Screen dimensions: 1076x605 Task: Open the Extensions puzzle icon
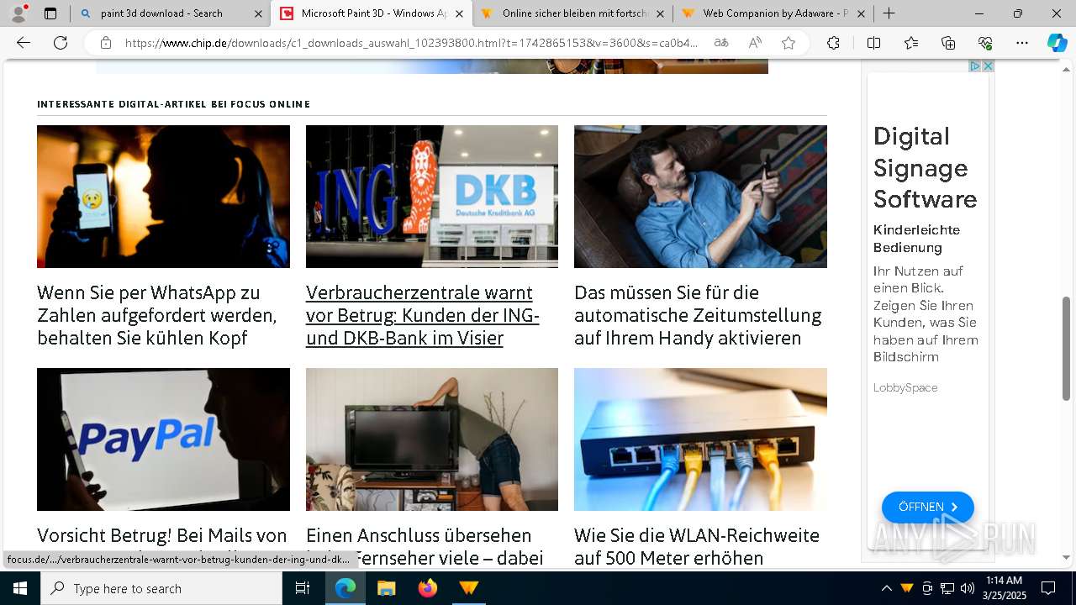click(x=833, y=43)
